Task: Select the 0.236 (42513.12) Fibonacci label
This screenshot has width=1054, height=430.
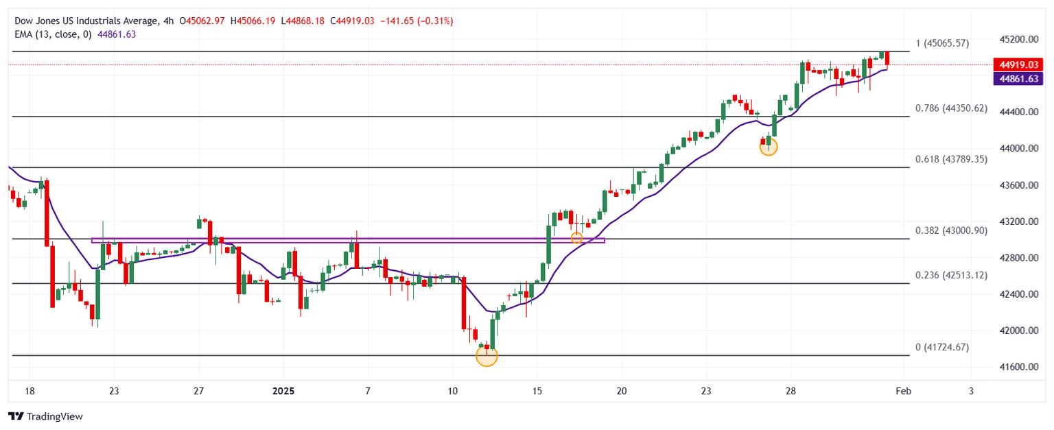Action: pos(951,275)
